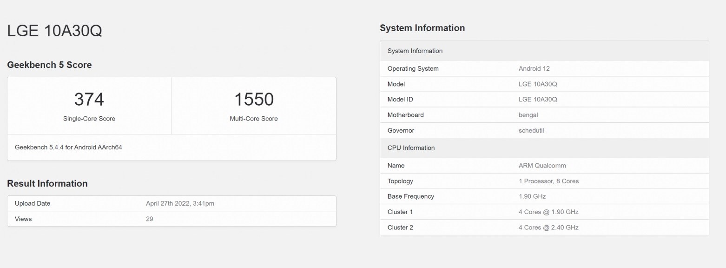Viewport: 726px width, 268px height.
Task: Select the "Single-Core Score" label
Action: [89, 119]
